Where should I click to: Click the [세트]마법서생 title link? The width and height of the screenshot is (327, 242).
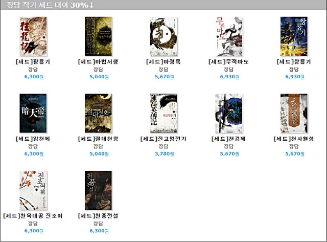pyautogui.click(x=98, y=62)
